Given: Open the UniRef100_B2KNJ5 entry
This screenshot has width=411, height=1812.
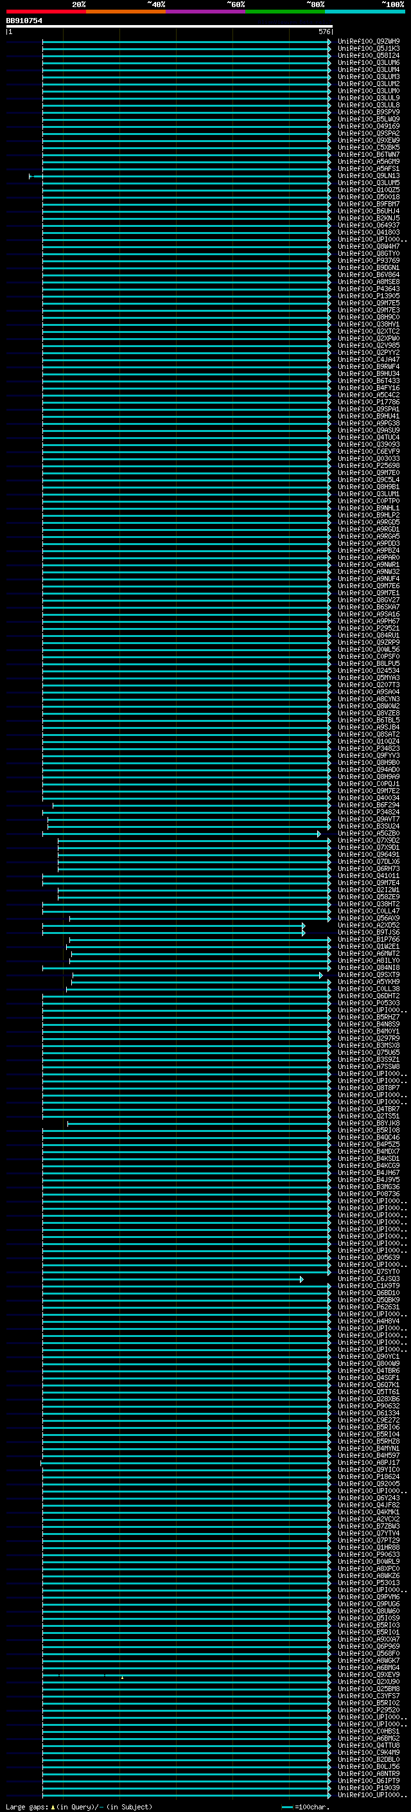Looking at the screenshot, I should coord(368,218).
